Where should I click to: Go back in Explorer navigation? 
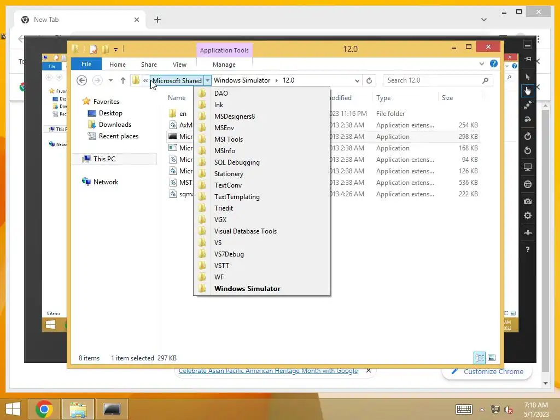[82, 80]
